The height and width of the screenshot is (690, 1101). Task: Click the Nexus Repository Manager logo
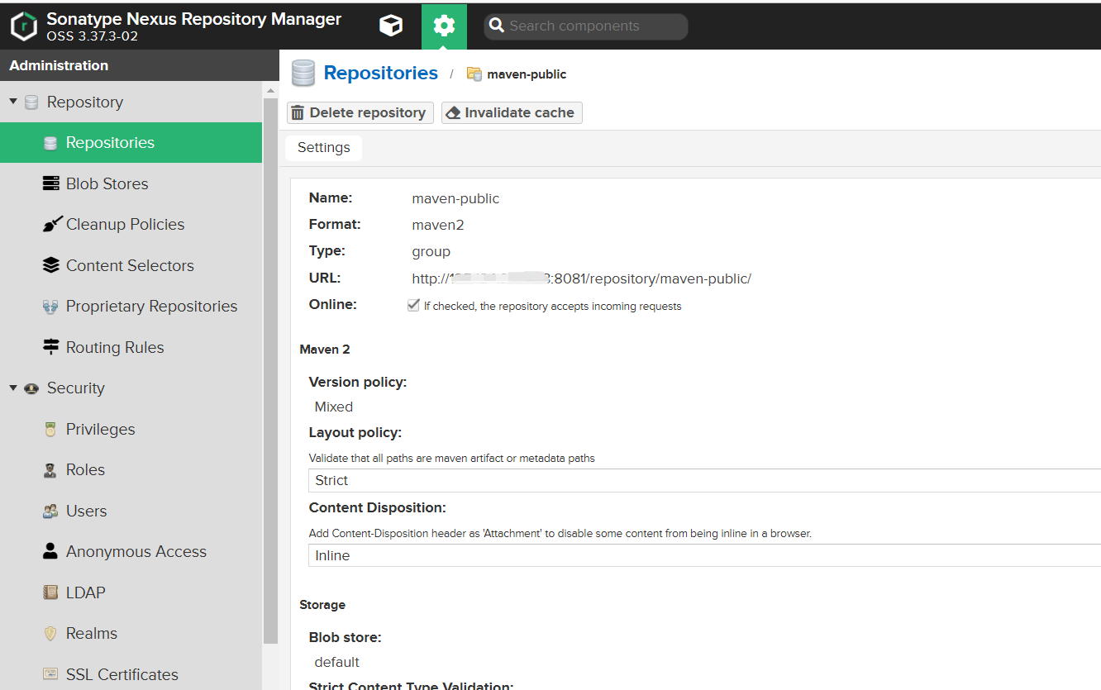point(24,26)
